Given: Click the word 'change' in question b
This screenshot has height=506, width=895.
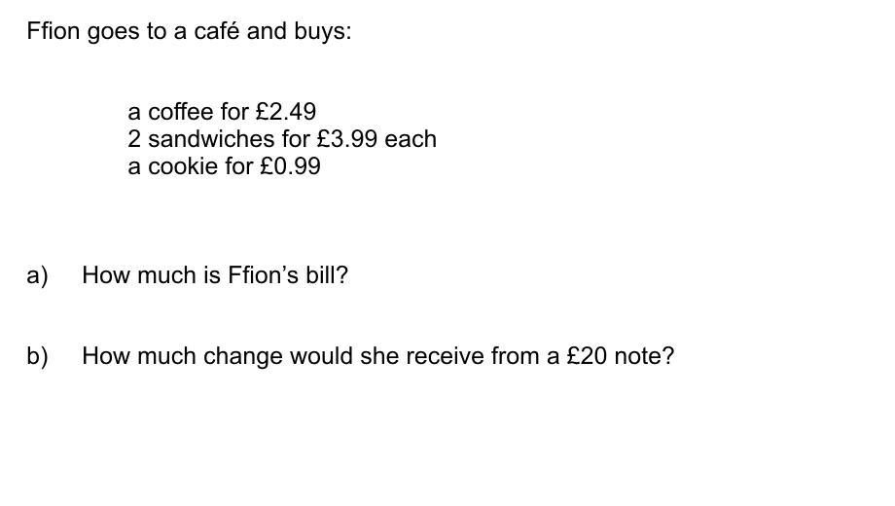Looking at the screenshot, I should 242,357.
